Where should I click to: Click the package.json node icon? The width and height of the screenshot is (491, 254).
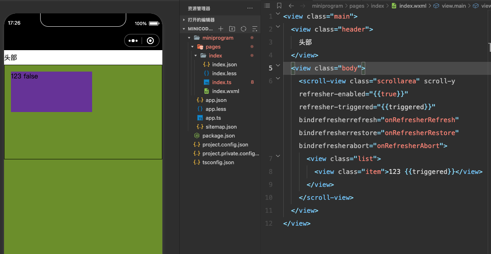tap(196, 135)
